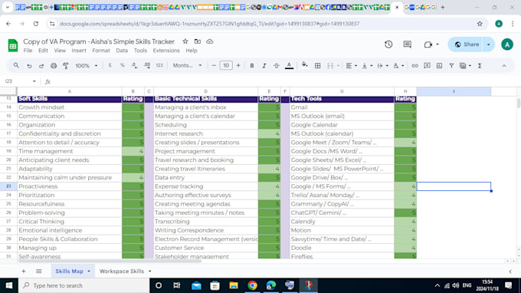The height and width of the screenshot is (293, 521).
Task: Undo the last action
Action: click(29, 65)
